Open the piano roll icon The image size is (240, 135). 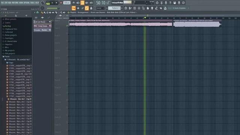click(x=130, y=8)
